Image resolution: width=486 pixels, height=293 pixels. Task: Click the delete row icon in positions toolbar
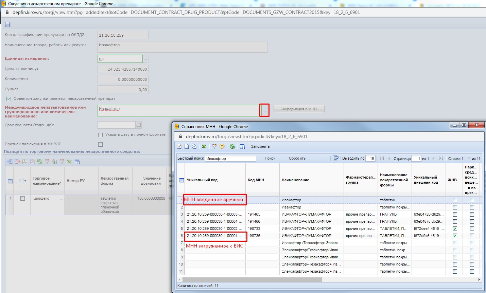[x=17, y=162]
